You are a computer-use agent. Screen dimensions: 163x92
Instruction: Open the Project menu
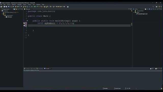30,5
